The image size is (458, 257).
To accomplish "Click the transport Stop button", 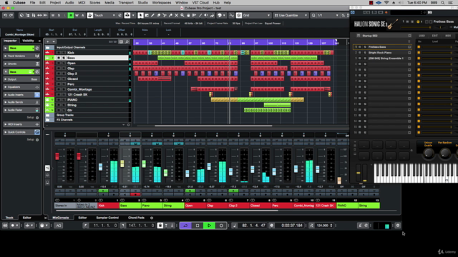I will pyautogui.click(x=198, y=226).
